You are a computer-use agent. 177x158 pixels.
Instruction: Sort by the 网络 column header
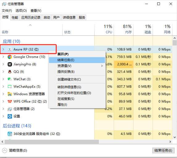pos(162,30)
